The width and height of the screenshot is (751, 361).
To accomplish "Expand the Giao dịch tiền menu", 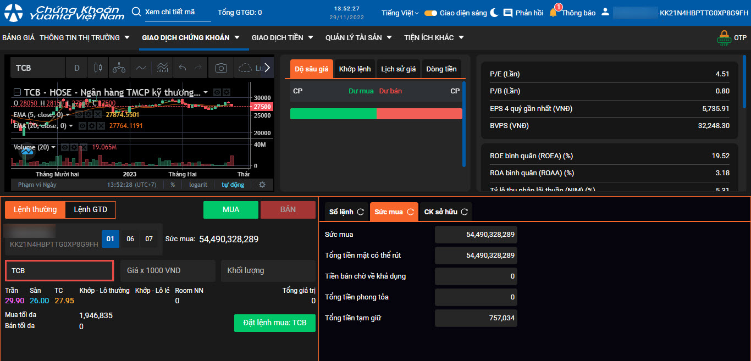I will point(283,38).
